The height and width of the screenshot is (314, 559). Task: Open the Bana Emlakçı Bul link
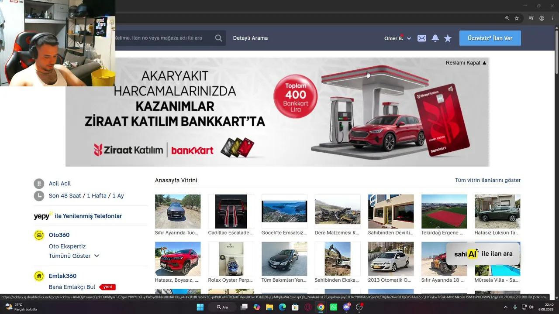click(x=72, y=287)
